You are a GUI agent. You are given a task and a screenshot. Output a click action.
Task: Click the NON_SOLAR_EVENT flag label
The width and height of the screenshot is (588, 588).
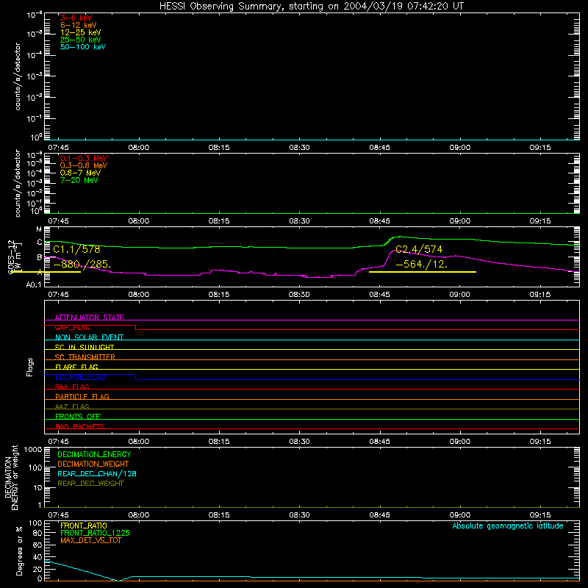(89, 337)
